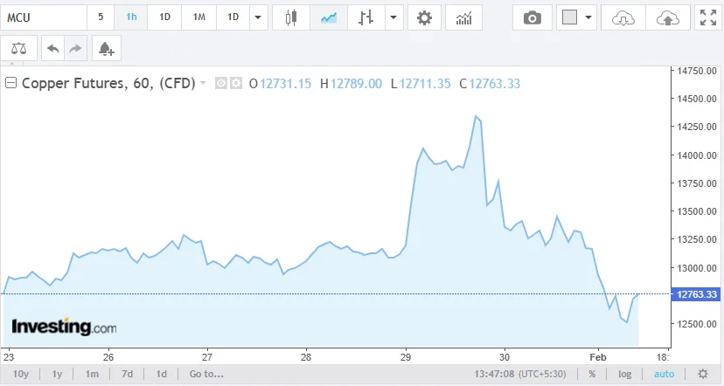Save chart layout cloud upload icon
This screenshot has height=386, width=724.
coord(668,17)
